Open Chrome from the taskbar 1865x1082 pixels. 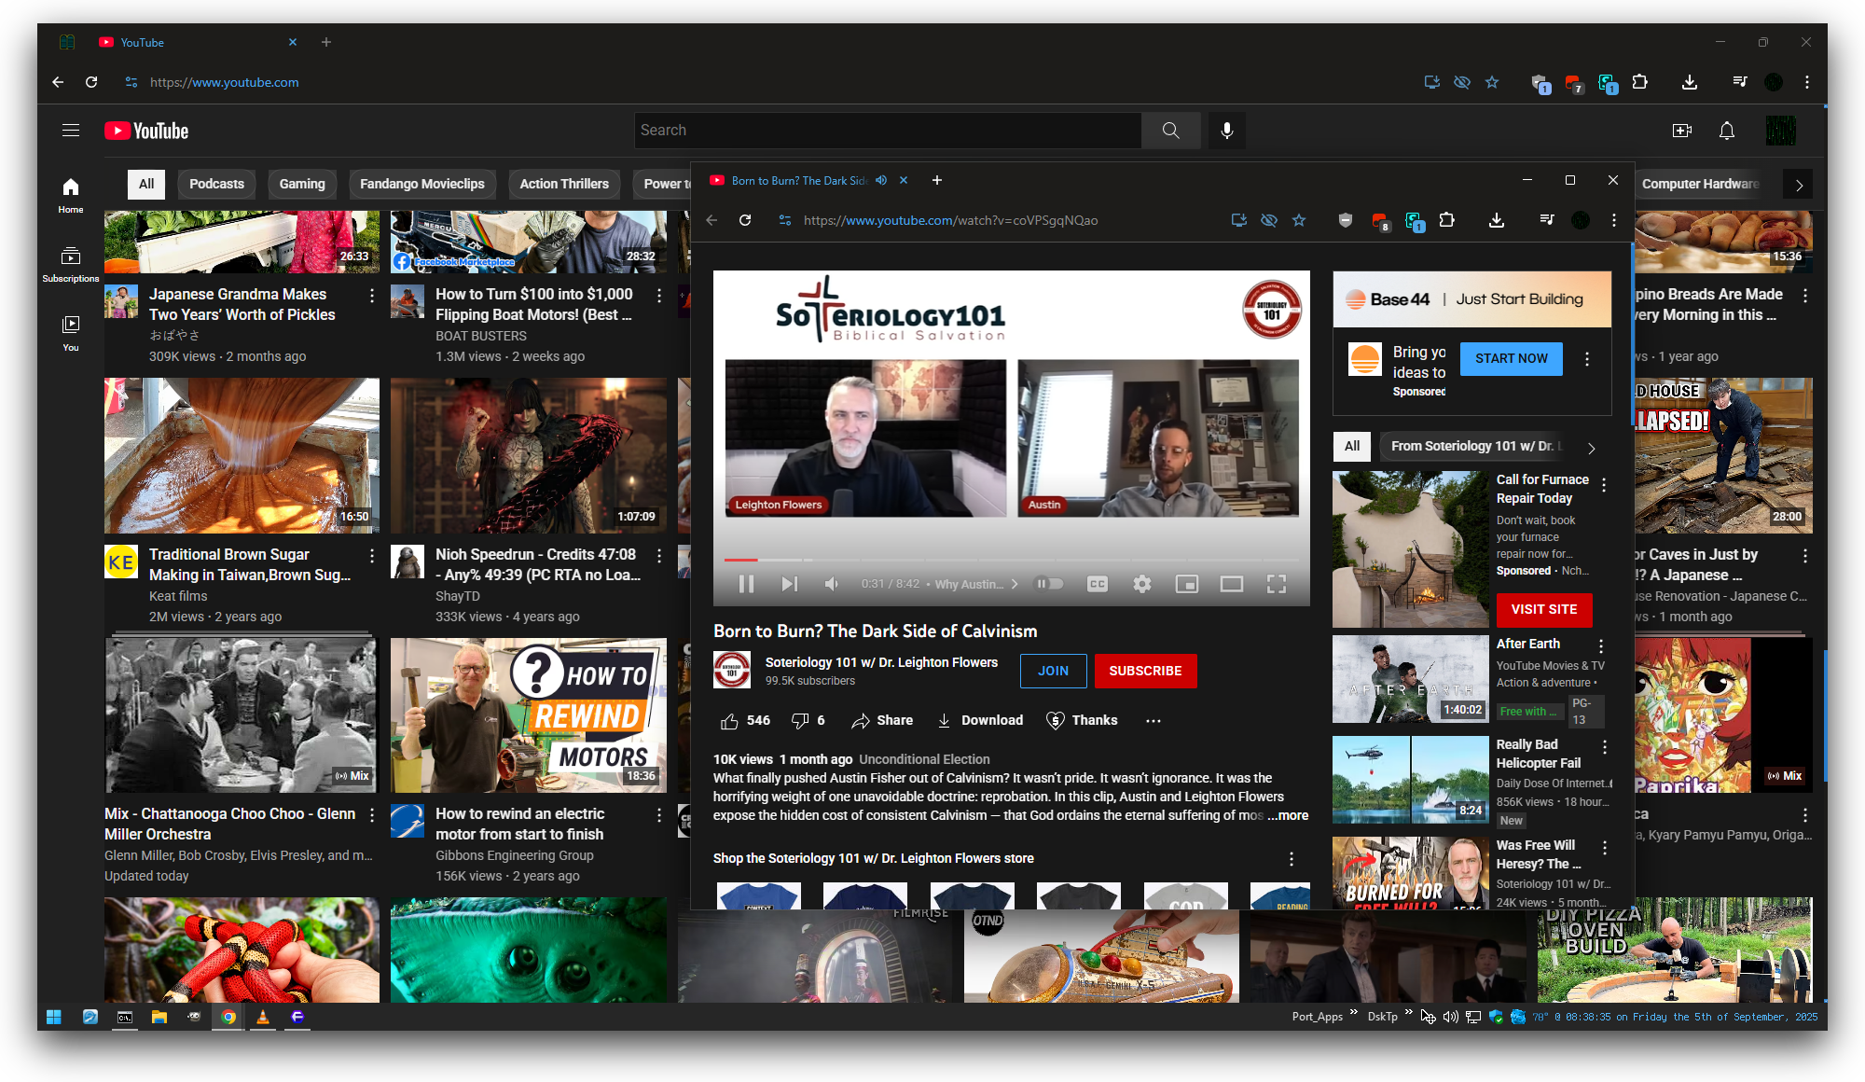[228, 1017]
